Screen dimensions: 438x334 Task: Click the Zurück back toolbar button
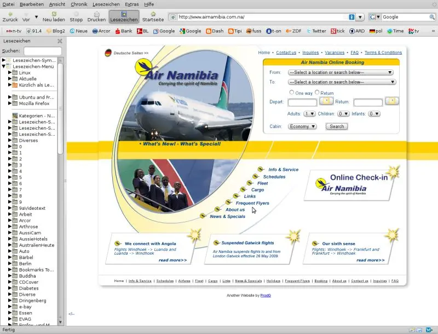[10, 17]
